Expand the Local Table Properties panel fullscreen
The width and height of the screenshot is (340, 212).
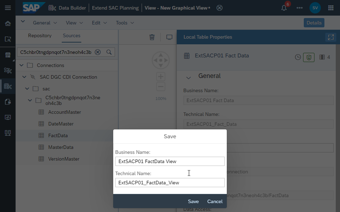click(x=331, y=37)
